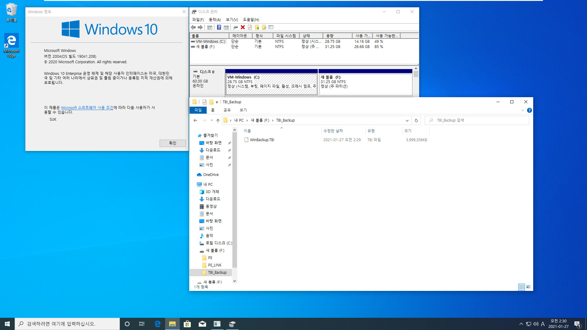Open Mail app from the taskbar
The image size is (587, 330).
coord(202,324)
